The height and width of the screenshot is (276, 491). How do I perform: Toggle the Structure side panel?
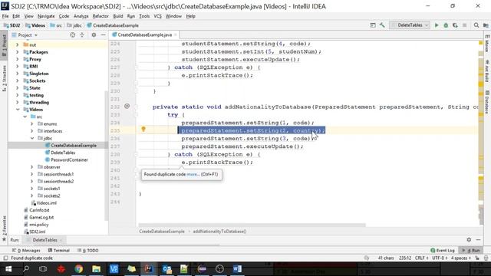[4, 78]
